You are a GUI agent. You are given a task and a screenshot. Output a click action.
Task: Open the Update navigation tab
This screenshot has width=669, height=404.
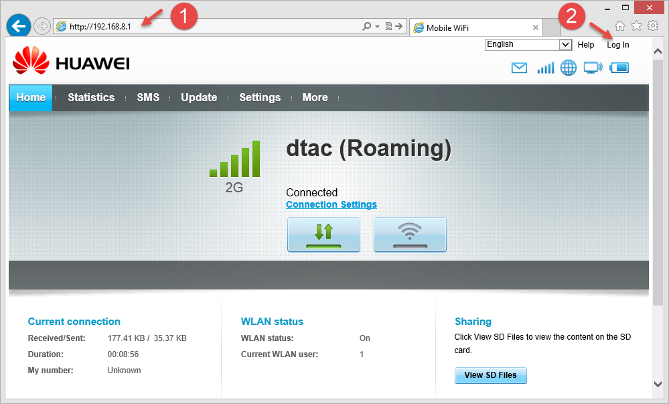pos(199,98)
